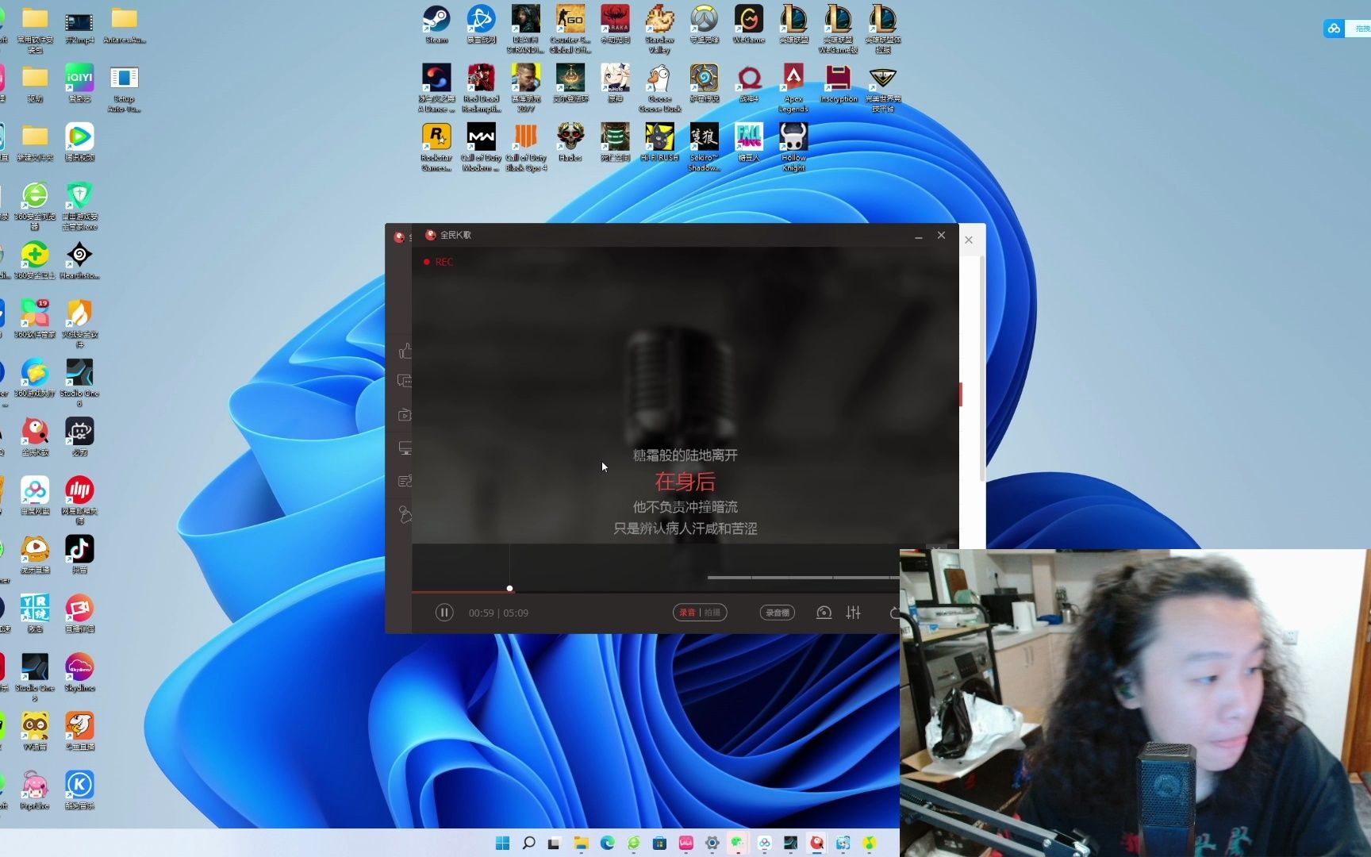This screenshot has width=1371, height=857.
Task: Launch Call of Duty Modern Warfare shortcut
Action: click(481, 147)
